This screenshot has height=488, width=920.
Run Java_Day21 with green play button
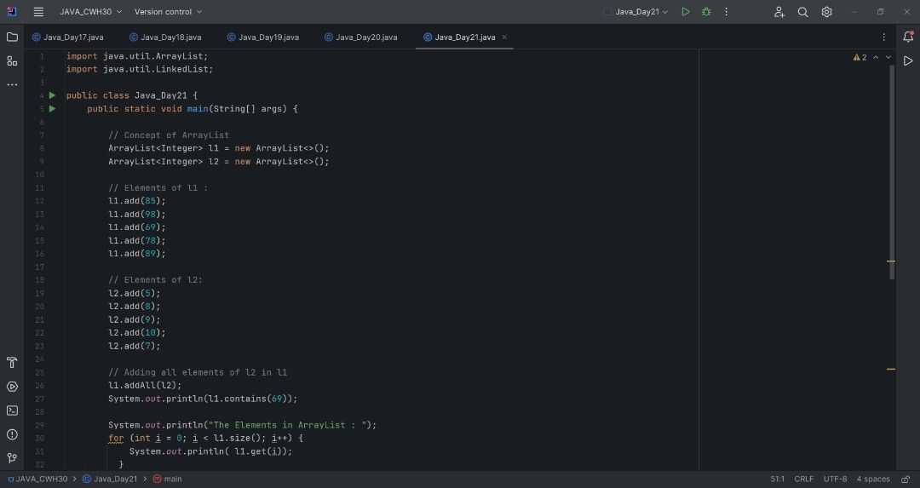tap(685, 12)
